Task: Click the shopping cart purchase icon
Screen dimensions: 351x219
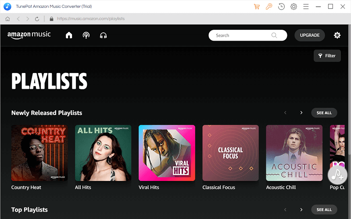Action: coord(257,7)
